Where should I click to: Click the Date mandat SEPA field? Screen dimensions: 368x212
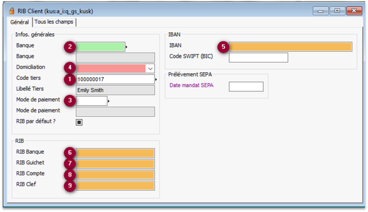(x=246, y=86)
